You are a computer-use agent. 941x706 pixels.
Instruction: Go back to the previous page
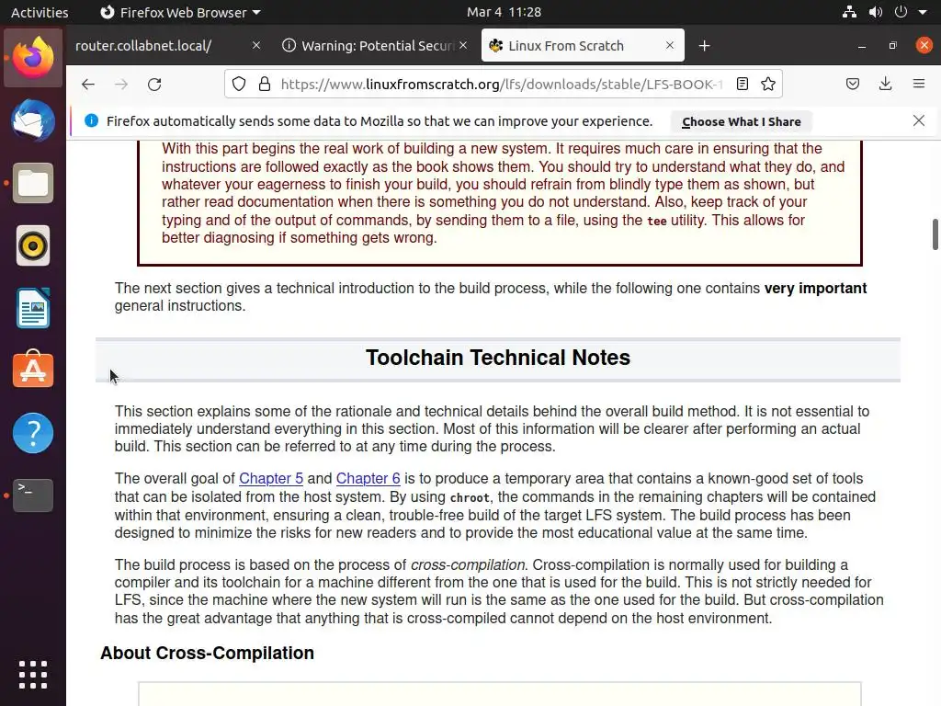tap(88, 84)
